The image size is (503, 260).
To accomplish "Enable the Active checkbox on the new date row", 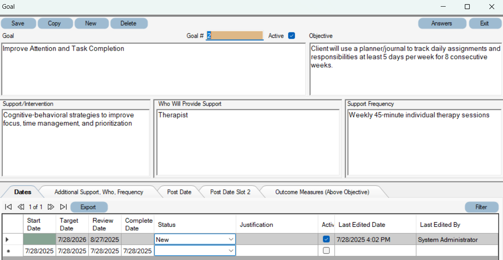I will click(x=326, y=250).
